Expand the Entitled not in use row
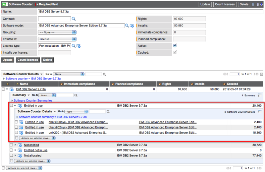 pyautogui.click(x=15, y=150)
